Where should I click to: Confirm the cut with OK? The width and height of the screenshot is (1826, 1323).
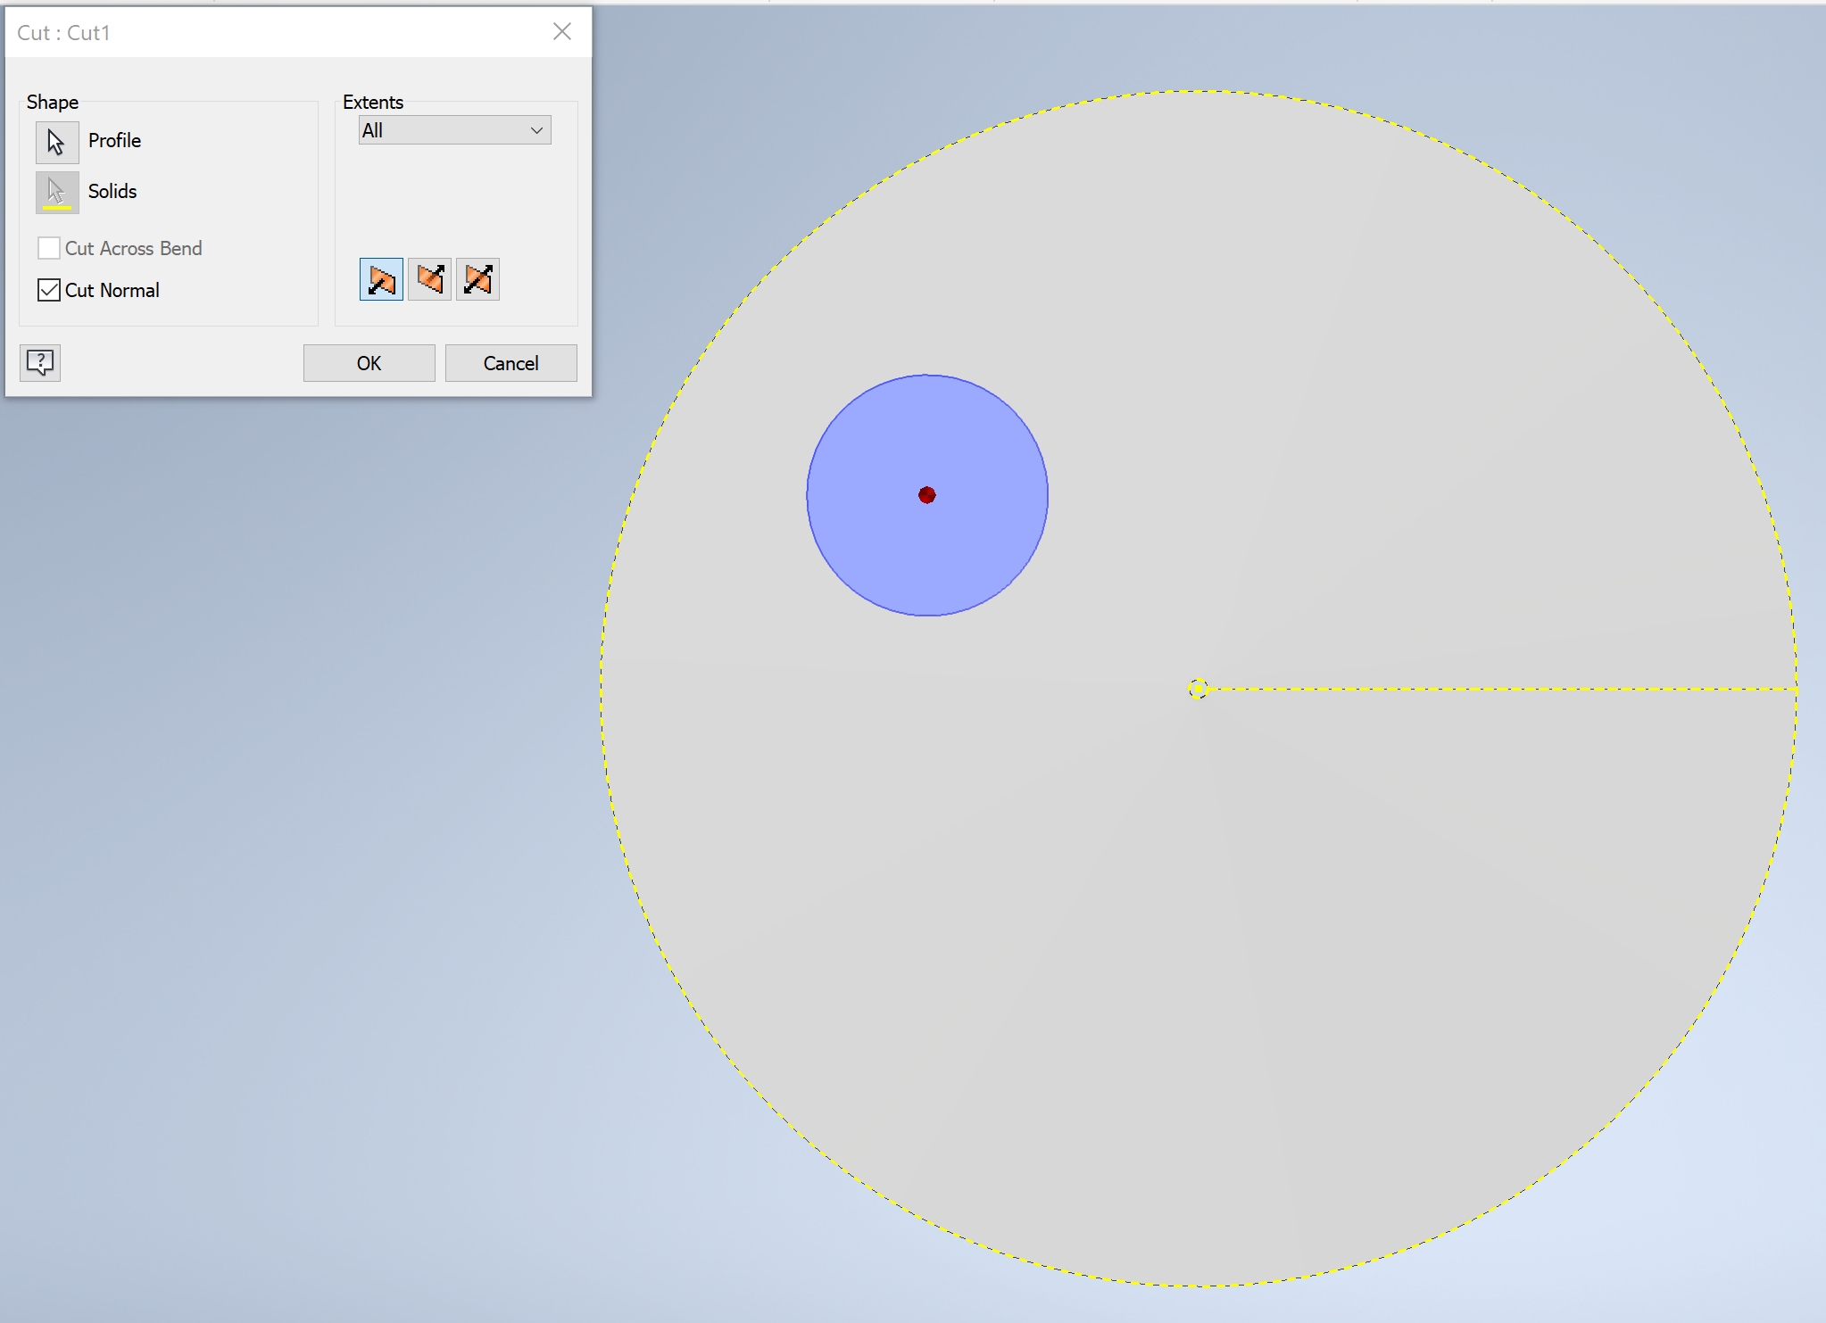coord(368,363)
